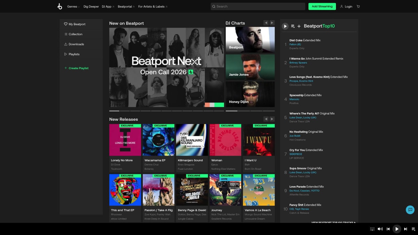Open For Artists & Labels menu item
418x235 pixels.
coord(151,6)
